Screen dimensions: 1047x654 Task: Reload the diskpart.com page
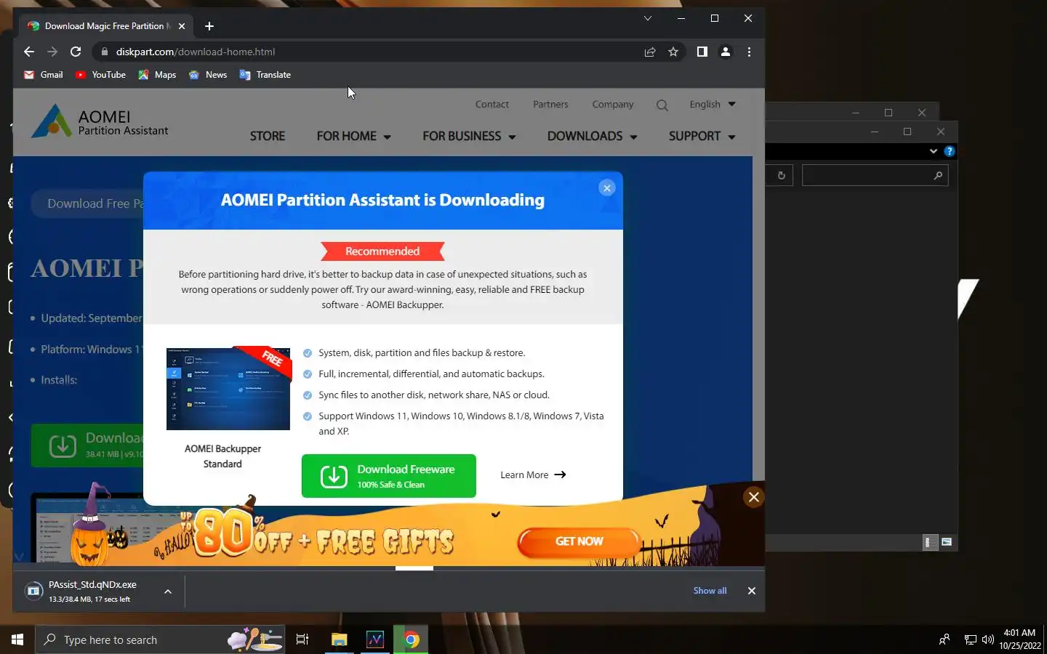coord(76,52)
